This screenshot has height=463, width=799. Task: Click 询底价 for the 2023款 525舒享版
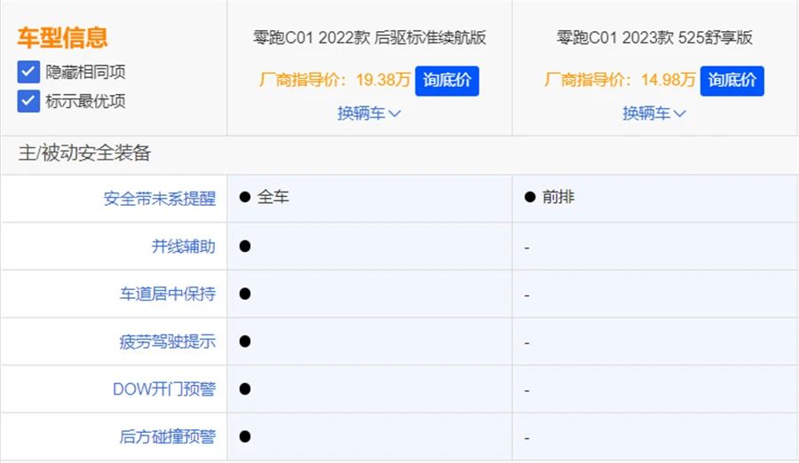[x=732, y=81]
